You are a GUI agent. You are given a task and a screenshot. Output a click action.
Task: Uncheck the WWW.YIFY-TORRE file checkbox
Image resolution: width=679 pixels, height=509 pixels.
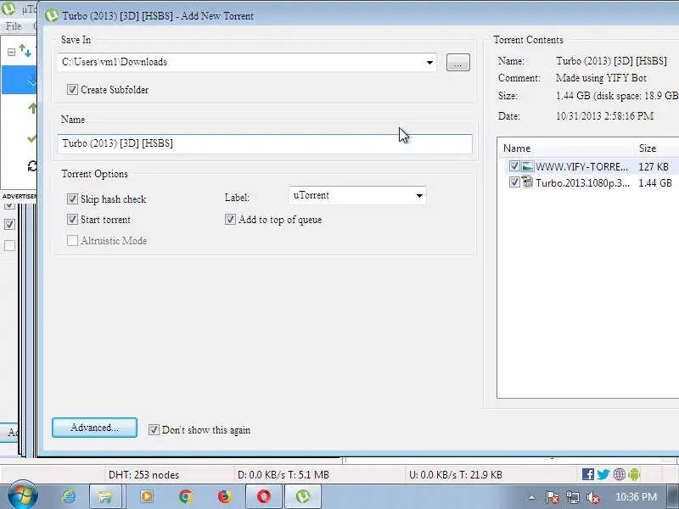click(514, 166)
